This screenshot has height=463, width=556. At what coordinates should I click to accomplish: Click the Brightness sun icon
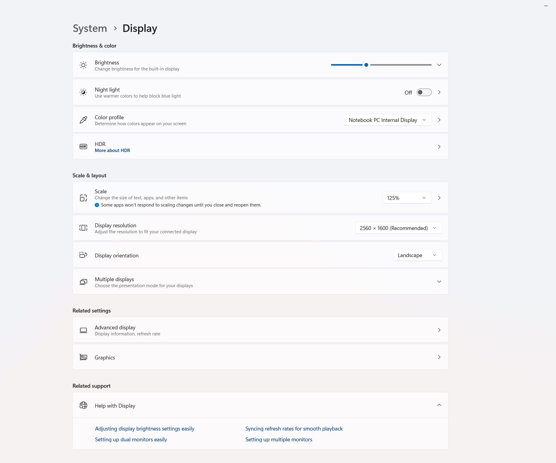pos(83,65)
